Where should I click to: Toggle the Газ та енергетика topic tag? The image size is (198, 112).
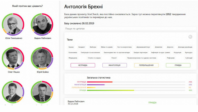click(124, 47)
